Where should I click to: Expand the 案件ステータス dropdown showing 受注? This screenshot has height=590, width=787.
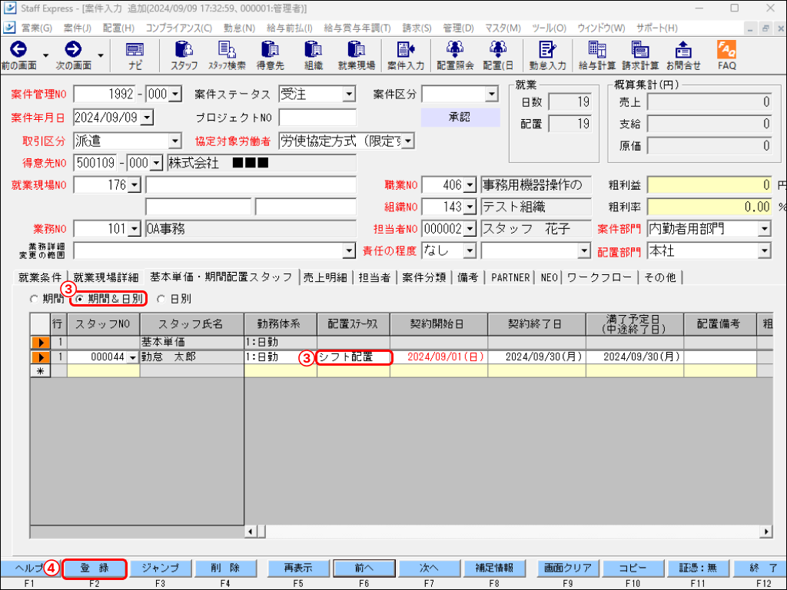click(x=349, y=94)
